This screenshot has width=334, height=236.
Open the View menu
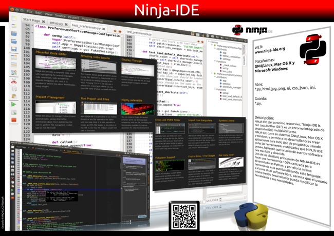48,14
